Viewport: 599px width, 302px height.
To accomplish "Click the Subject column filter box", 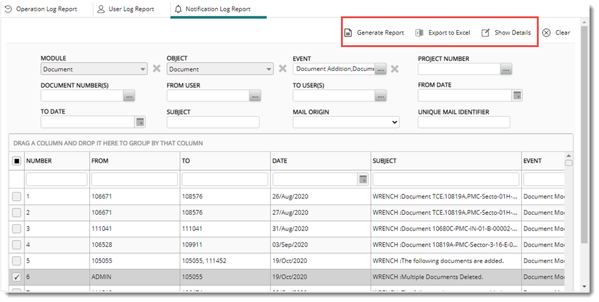I will point(446,179).
